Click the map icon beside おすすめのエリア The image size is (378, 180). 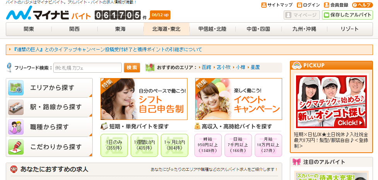click(150, 67)
